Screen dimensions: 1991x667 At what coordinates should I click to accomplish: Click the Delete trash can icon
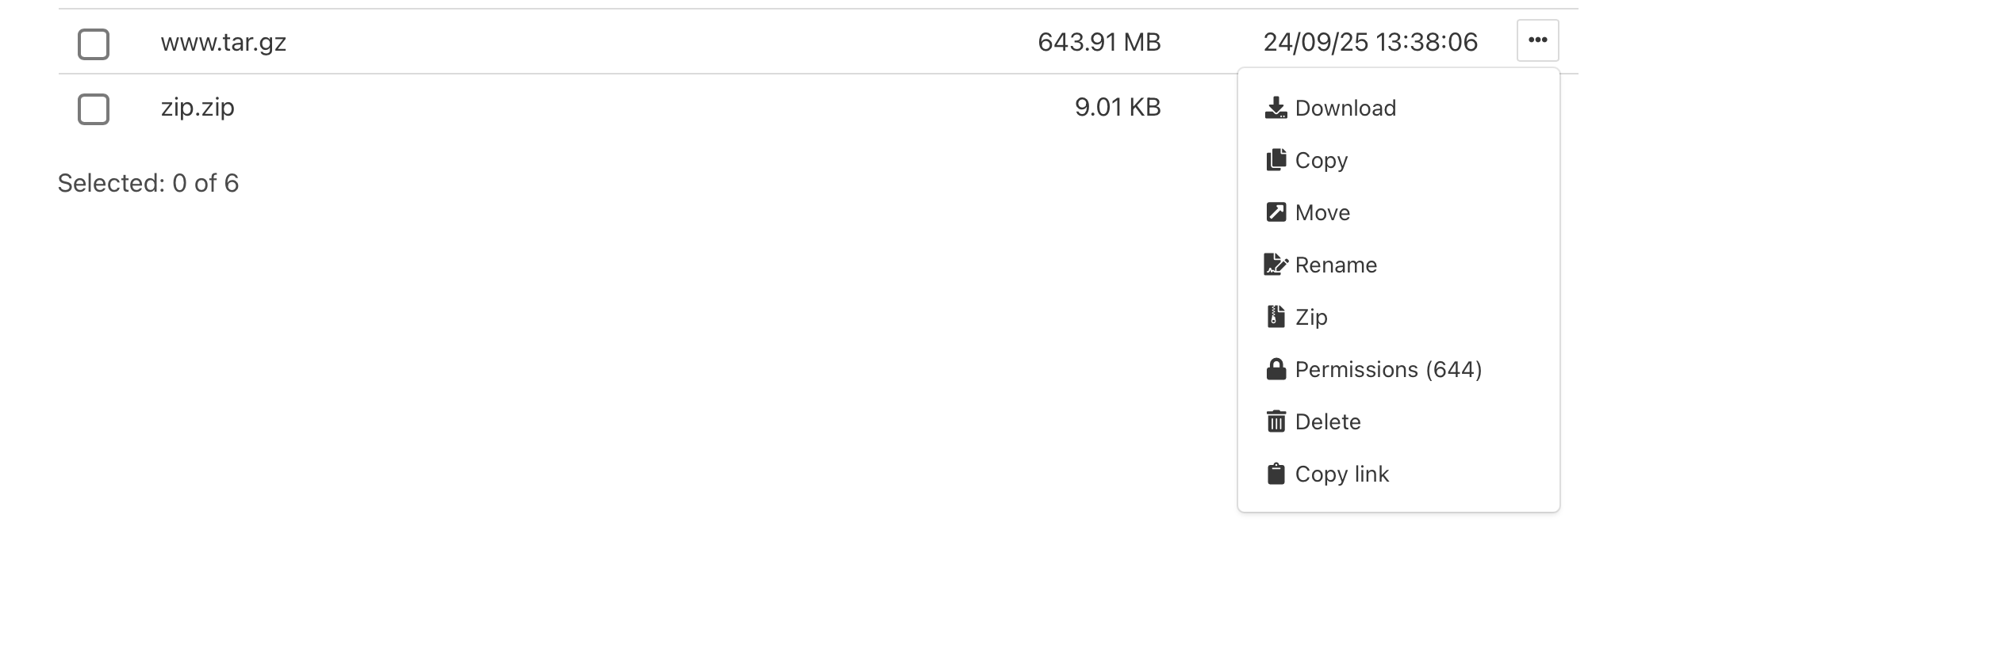click(1276, 421)
